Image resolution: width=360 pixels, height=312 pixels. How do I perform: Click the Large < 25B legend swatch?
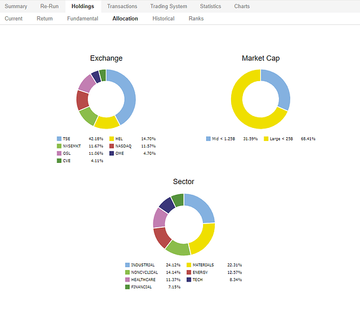266,139
